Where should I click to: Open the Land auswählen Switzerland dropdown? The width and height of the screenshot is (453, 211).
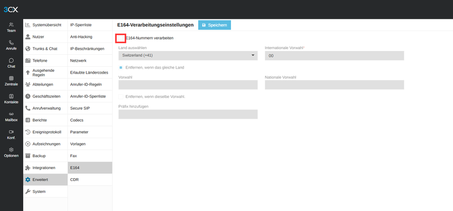(x=188, y=55)
